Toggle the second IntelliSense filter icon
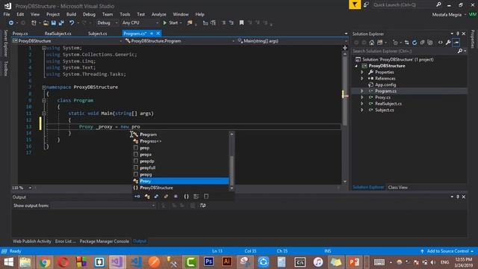This screenshot has height=269, width=478. 147,197
